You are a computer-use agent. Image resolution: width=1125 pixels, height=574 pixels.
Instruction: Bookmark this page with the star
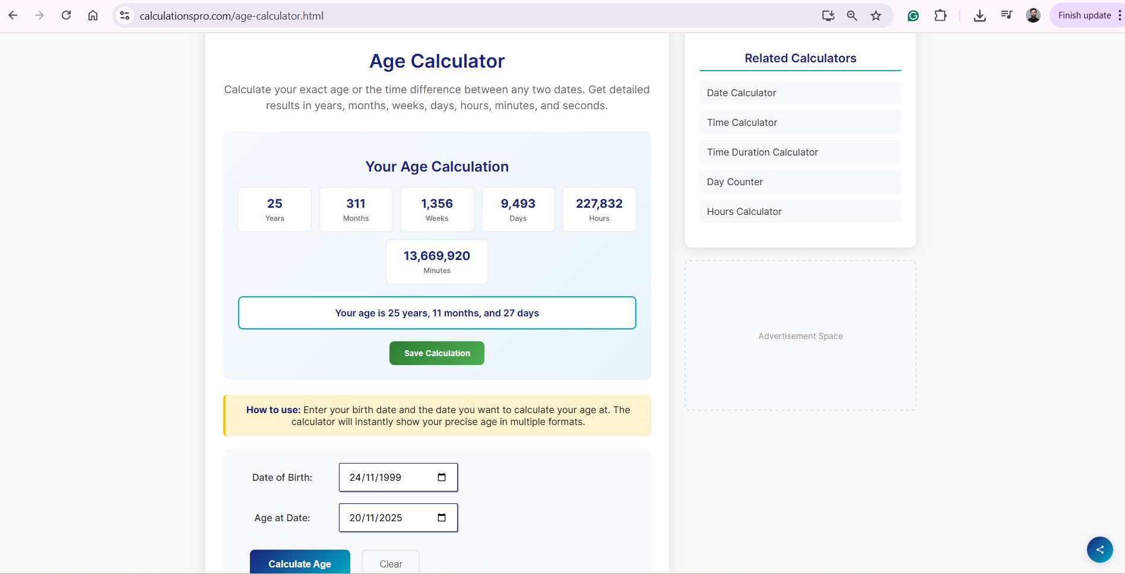pos(876,15)
